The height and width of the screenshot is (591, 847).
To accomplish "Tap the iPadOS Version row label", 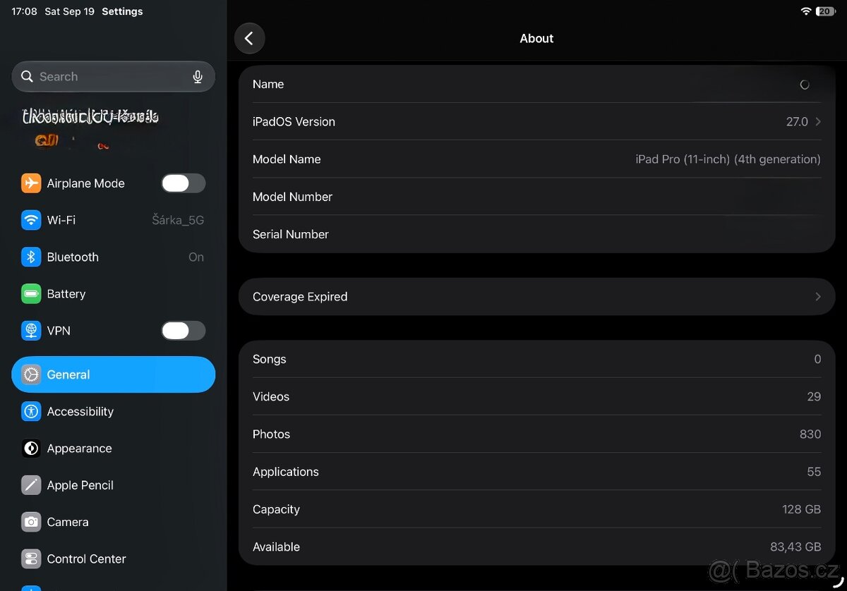I will point(294,122).
